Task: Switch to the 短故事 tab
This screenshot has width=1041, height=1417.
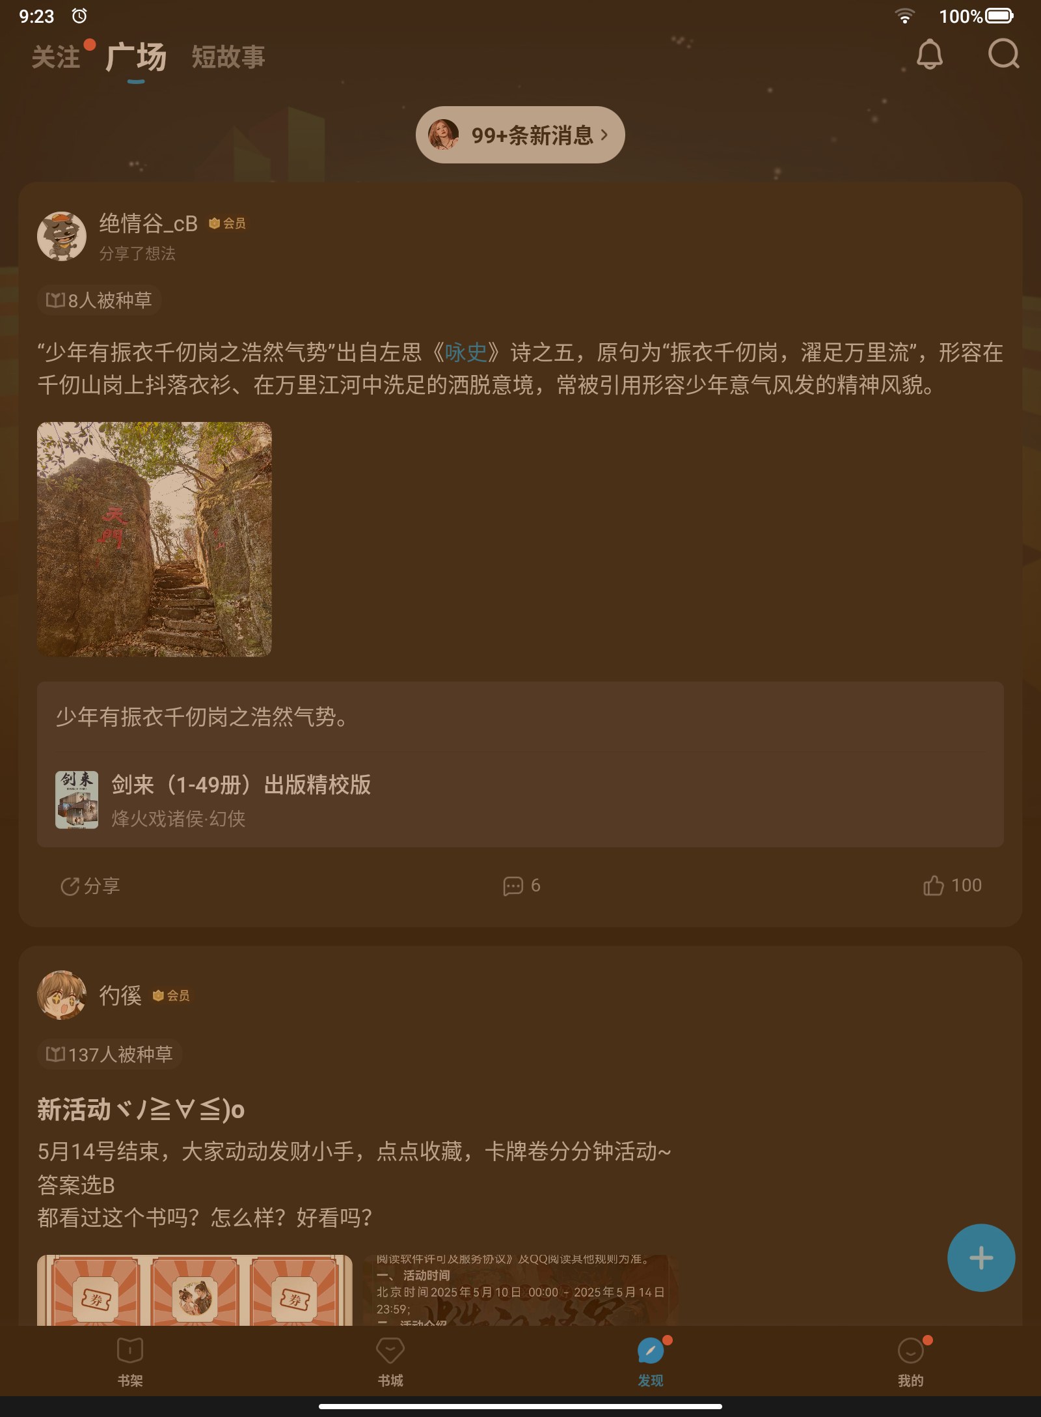Action: 228,57
